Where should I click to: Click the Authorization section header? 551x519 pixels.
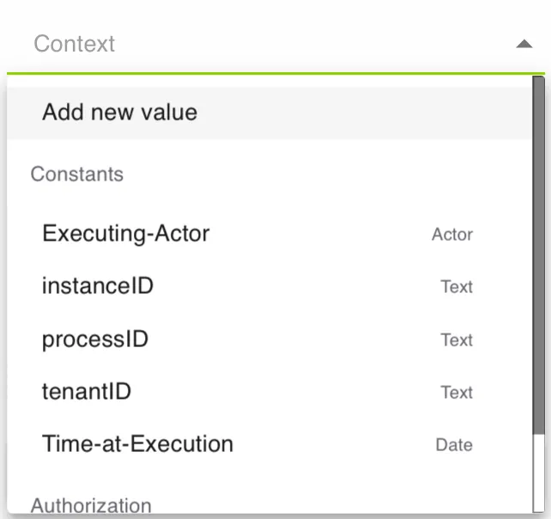click(x=91, y=505)
